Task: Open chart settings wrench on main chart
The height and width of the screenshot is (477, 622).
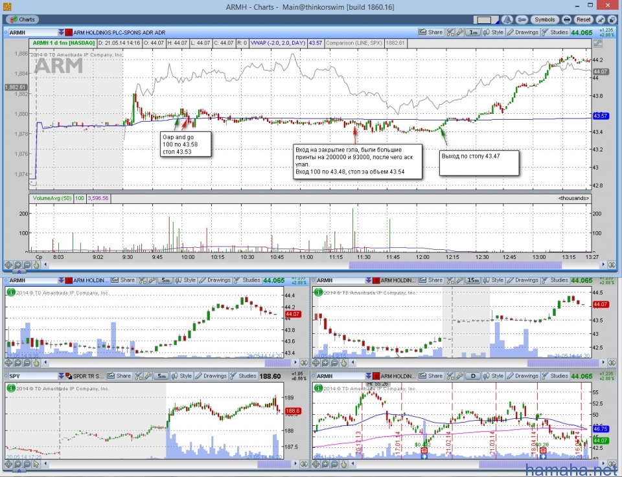Action: coord(460,32)
